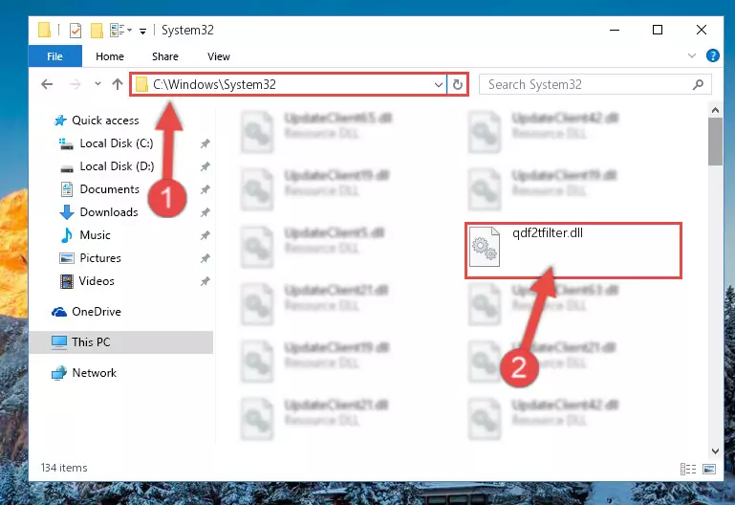Image resolution: width=735 pixels, height=505 pixels.
Task: Switch to the Share ribbon tab
Action: (165, 56)
